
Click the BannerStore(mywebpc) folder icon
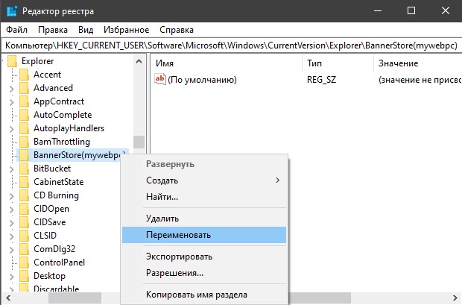24,155
